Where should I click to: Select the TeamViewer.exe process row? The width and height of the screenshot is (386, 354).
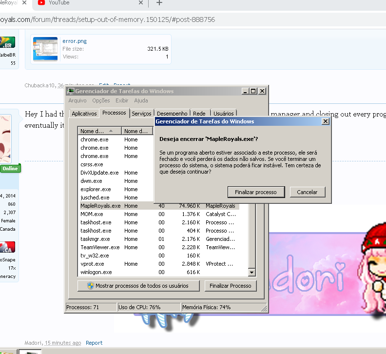tap(159, 247)
